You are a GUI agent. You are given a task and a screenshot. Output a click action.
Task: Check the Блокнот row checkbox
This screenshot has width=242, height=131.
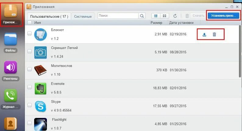[30, 33]
